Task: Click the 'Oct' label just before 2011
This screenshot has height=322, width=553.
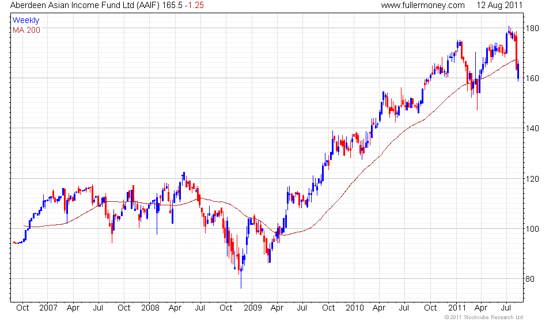Action: click(x=430, y=308)
